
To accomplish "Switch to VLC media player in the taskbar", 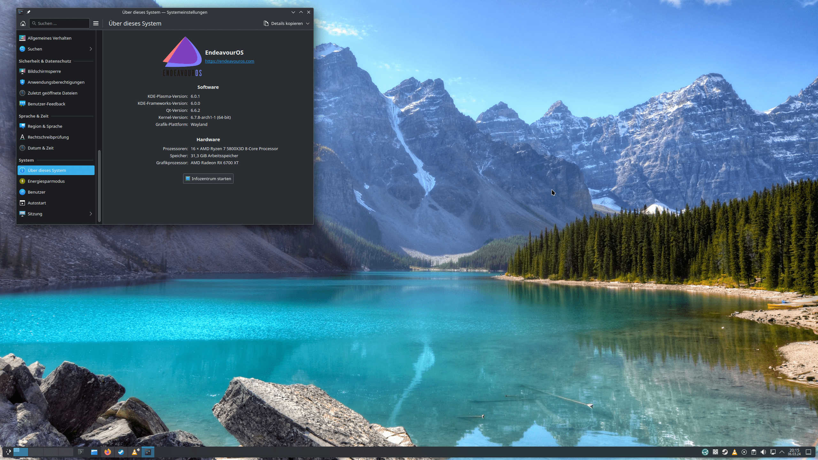I will 135,452.
